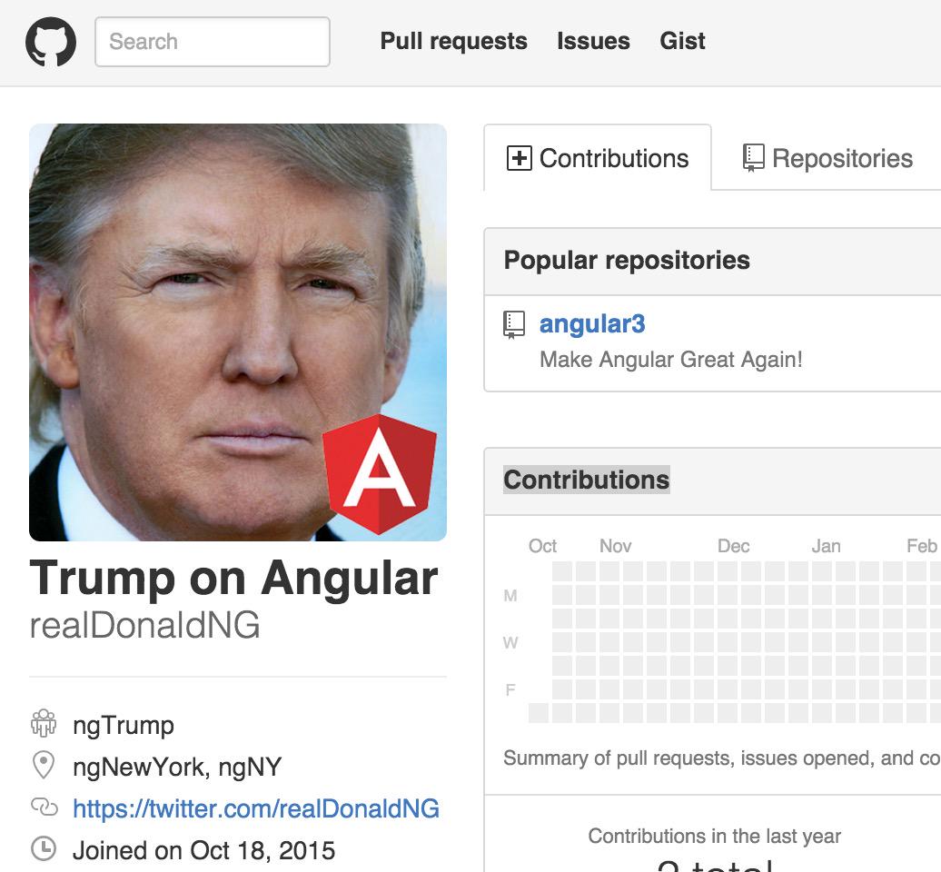The height and width of the screenshot is (872, 941).
Task: Switch to the Repositories tab
Action: [827, 158]
